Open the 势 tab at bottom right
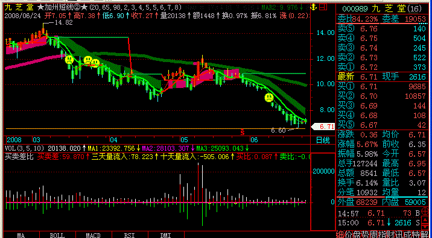 click(x=366, y=234)
